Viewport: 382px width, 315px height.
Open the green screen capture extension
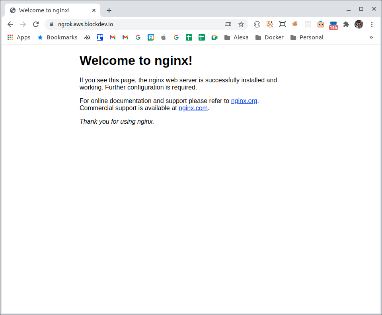[283, 24]
